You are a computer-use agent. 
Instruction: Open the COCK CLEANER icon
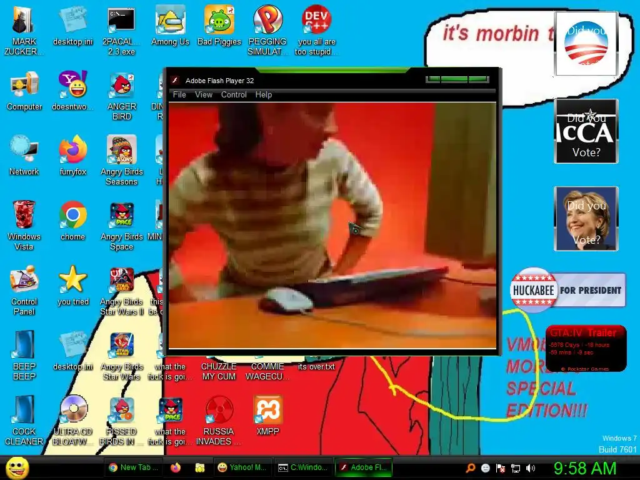point(24,421)
